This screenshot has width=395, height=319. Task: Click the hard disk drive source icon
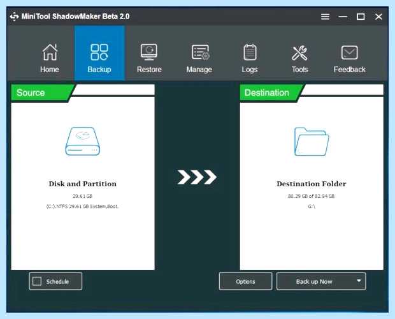(83, 141)
